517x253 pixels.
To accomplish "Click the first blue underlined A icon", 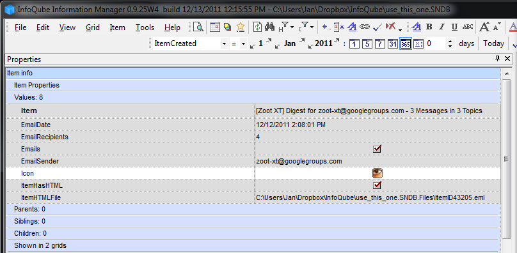I will (352, 27).
